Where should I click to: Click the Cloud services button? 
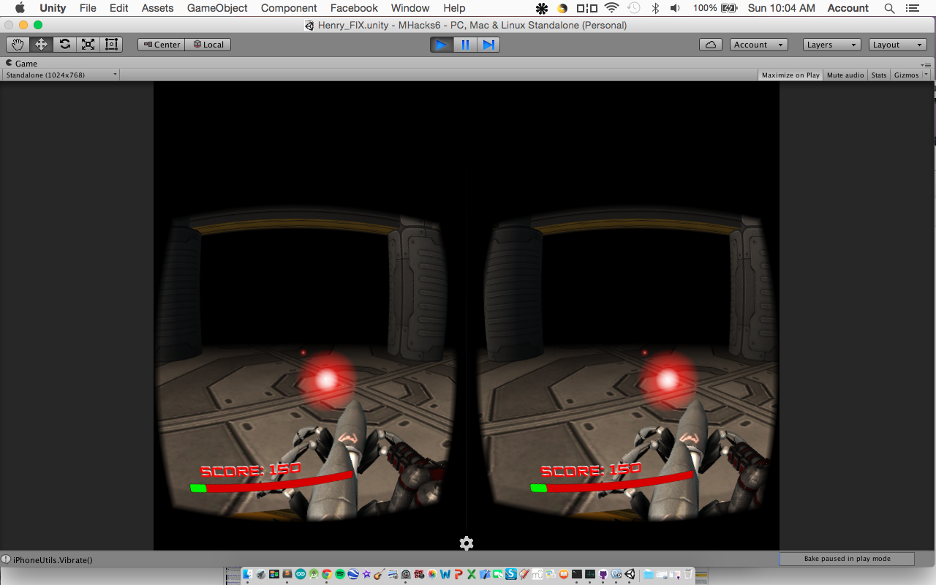click(711, 45)
